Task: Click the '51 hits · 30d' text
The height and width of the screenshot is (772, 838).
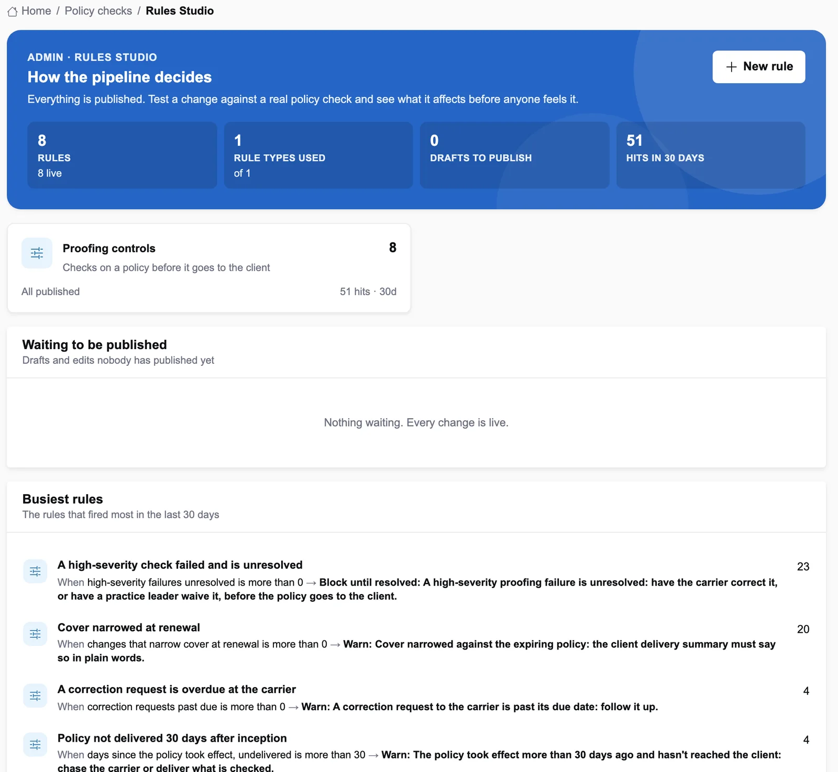Action: (x=368, y=292)
